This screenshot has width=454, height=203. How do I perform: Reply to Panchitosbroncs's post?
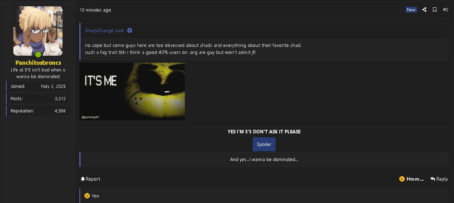pyautogui.click(x=439, y=179)
